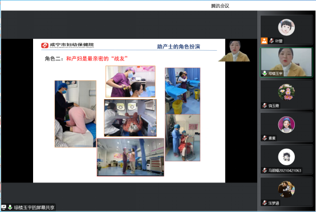Click the muted microphone icon next to 叶蕾
Viewport: 316px width, 212px height.
(x=272, y=41)
